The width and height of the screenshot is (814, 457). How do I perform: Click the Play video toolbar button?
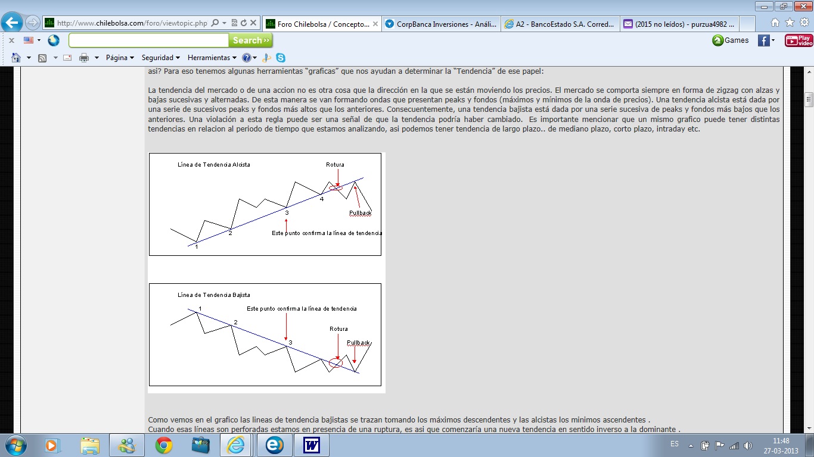click(x=799, y=40)
